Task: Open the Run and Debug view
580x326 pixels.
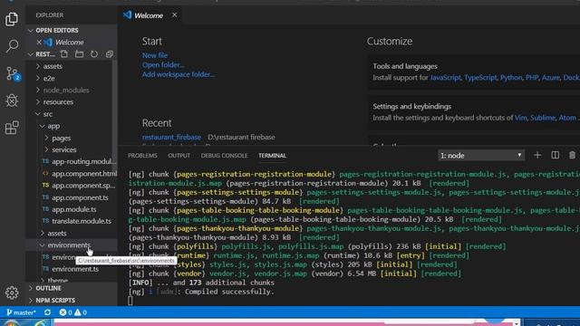Action: 12,101
